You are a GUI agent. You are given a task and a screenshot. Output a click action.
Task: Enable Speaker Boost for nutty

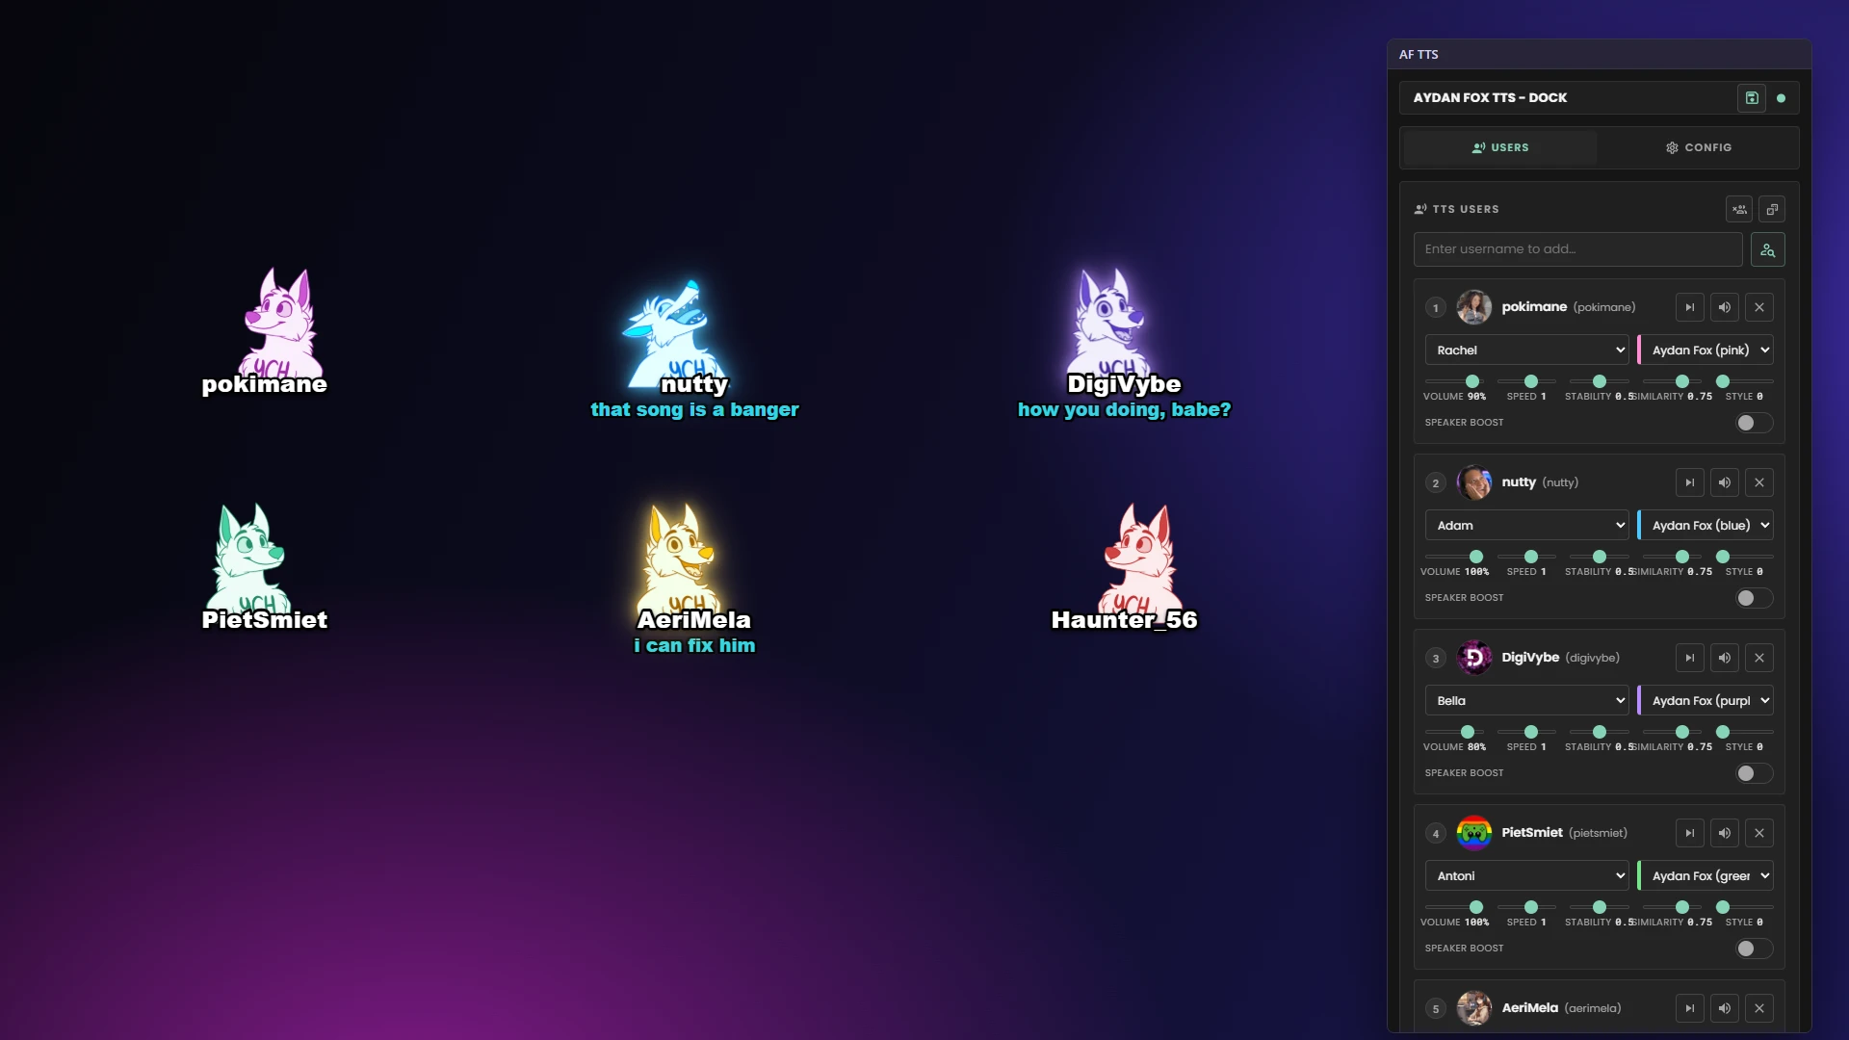pos(1754,598)
